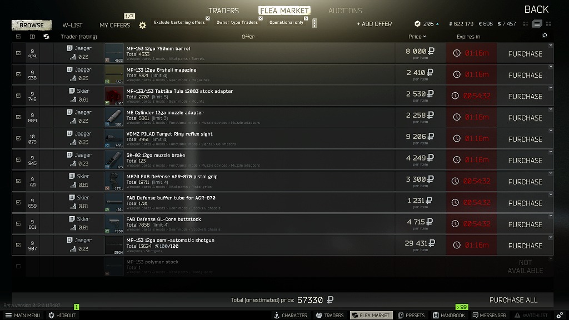Toggle checkbox for VOMZ PILAD reflex sight

click(18, 138)
